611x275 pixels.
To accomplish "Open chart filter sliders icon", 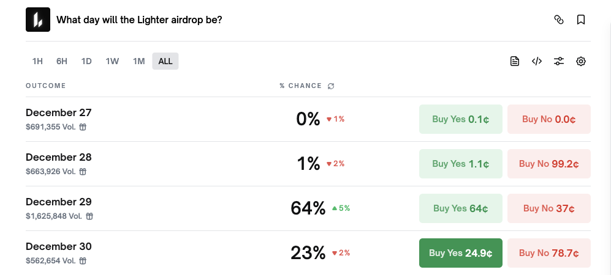I will point(559,61).
